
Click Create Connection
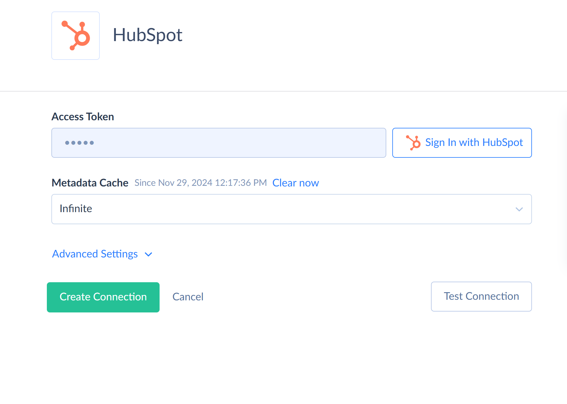103,297
